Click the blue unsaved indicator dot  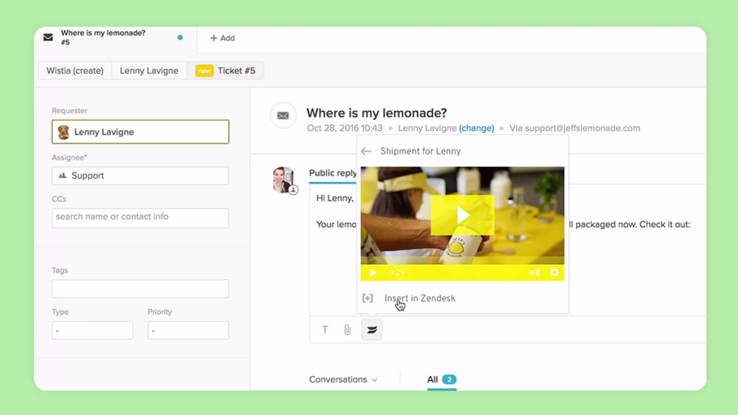pyautogui.click(x=180, y=37)
